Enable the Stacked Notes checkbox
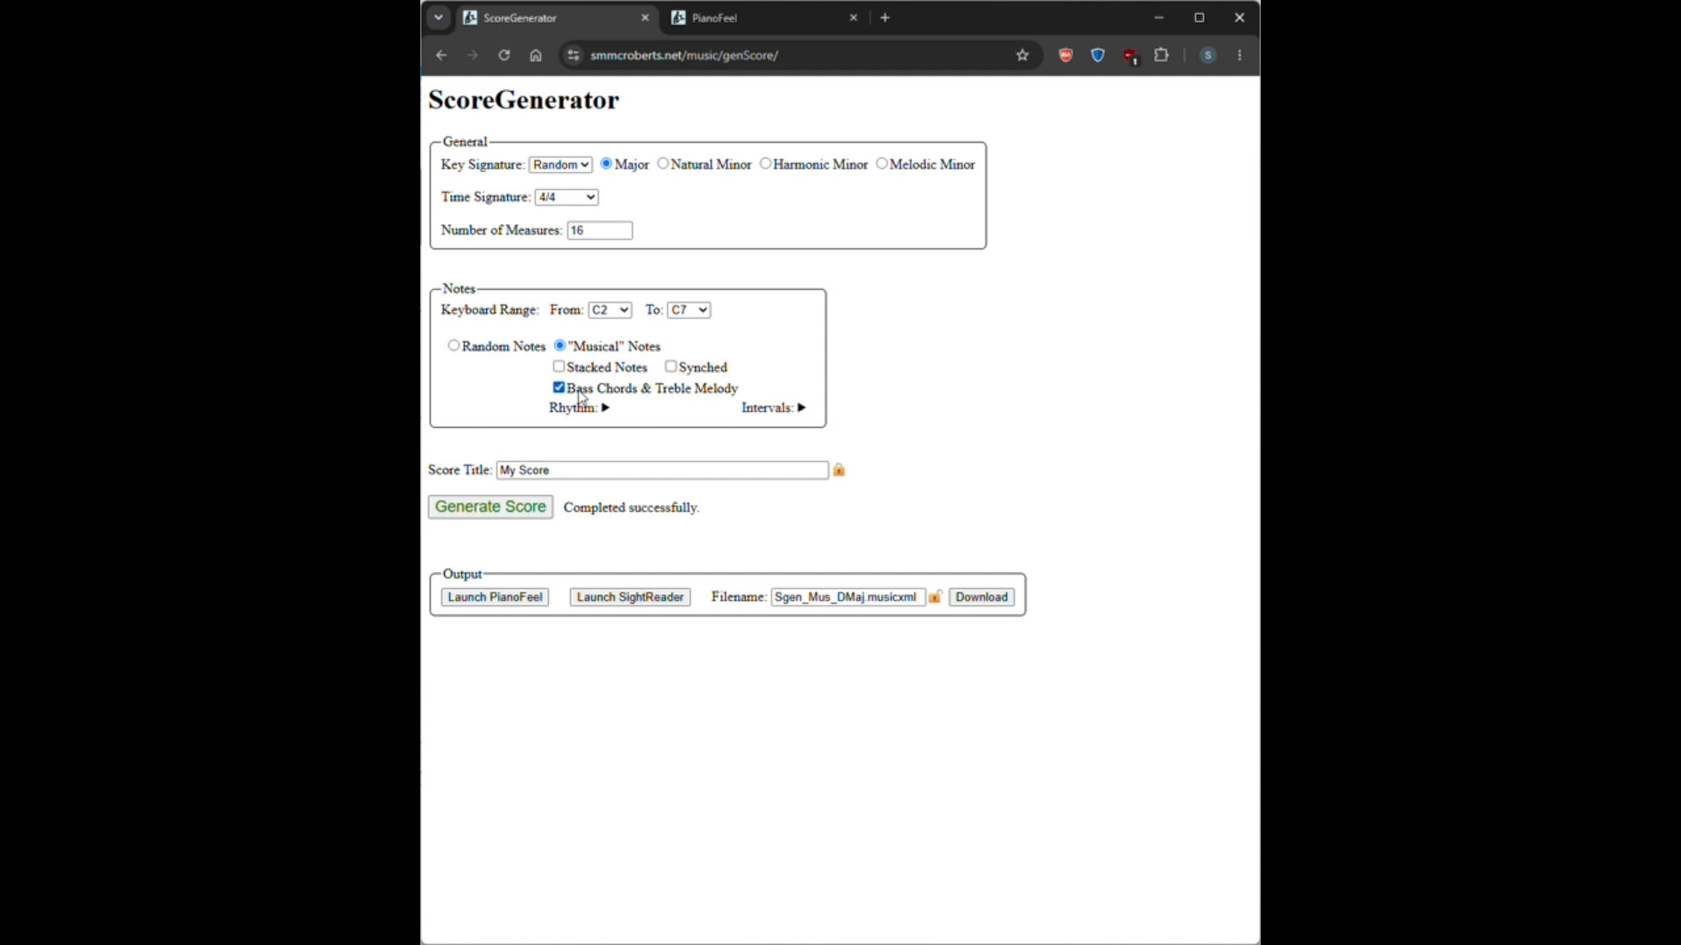1681x945 pixels. pos(559,367)
